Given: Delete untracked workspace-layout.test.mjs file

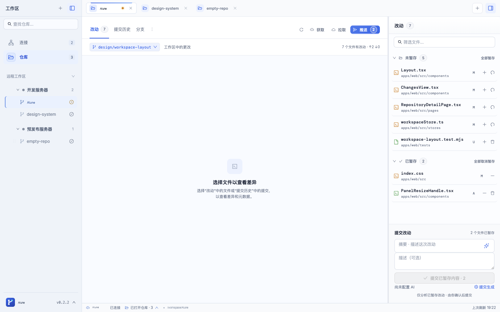Looking at the screenshot, I should pos(492,142).
